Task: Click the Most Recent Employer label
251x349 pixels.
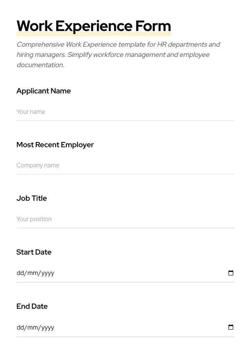Action: [55, 145]
